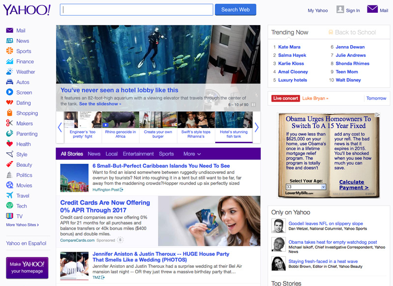The height and width of the screenshot is (286, 393).
Task: Click the Huffington Post source link
Action: coord(108,190)
